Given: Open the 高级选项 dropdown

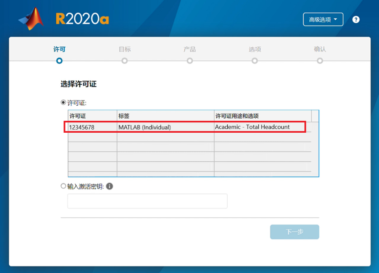Looking at the screenshot, I should pos(323,19).
